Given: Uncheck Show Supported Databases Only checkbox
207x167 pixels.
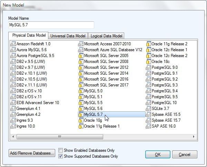Looking at the screenshot, I should [x=60, y=156].
